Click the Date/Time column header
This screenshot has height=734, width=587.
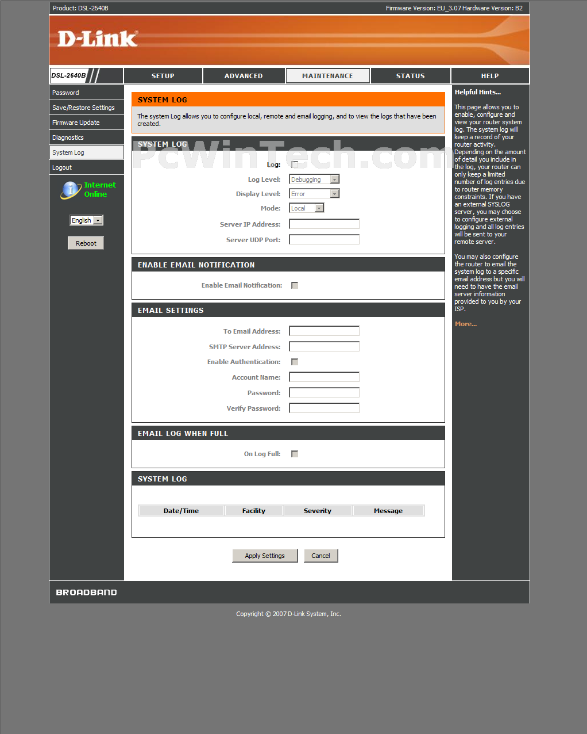click(181, 511)
